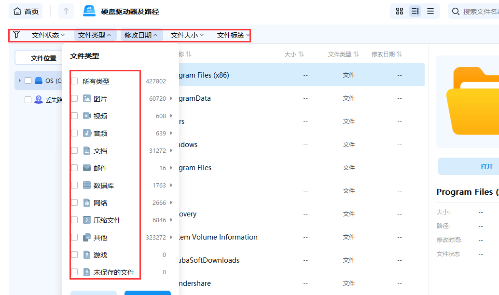
Task: Check the checkbox next to OS (C:)
Action: click(x=28, y=80)
